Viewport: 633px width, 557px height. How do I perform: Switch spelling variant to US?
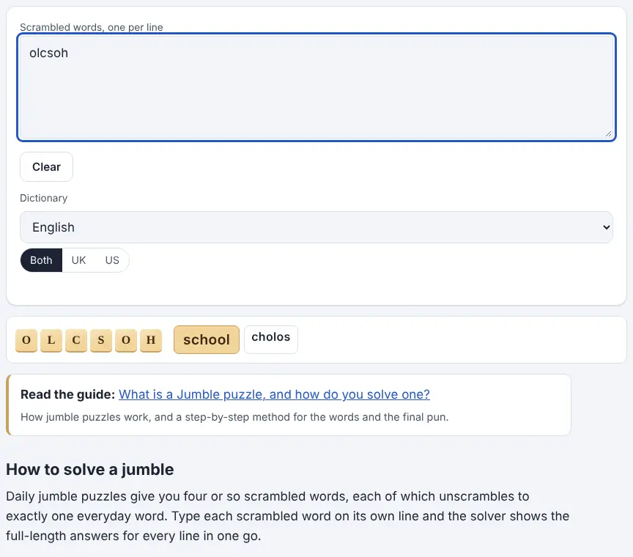tap(112, 260)
